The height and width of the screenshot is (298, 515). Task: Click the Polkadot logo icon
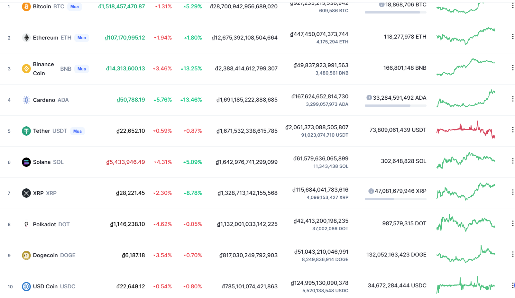tap(26, 224)
